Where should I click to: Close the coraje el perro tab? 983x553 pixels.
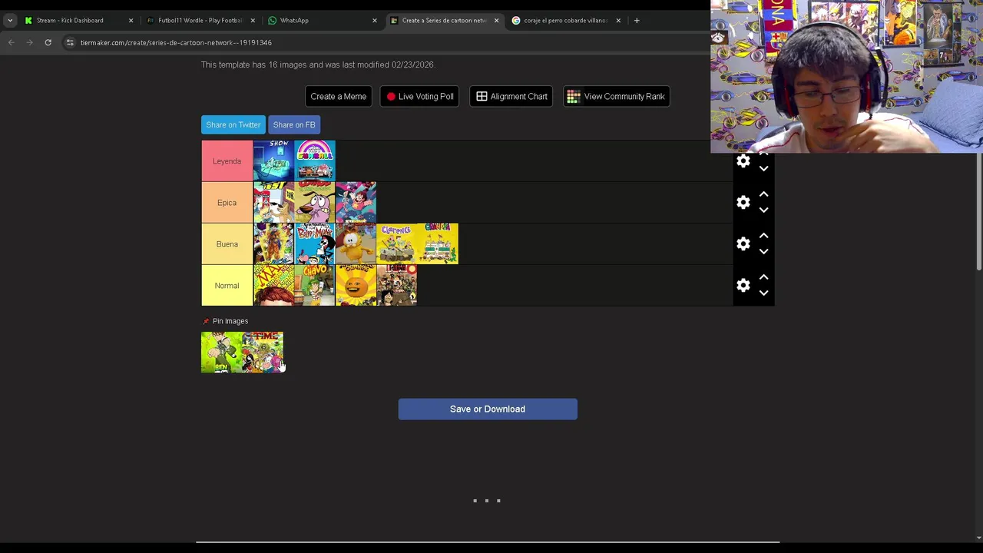click(x=618, y=21)
